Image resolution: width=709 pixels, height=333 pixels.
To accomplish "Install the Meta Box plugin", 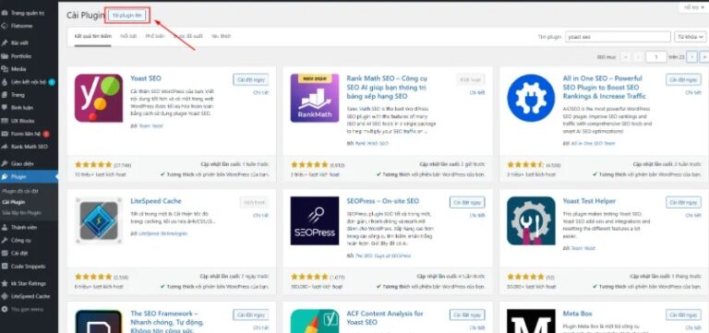I will pos(683,315).
